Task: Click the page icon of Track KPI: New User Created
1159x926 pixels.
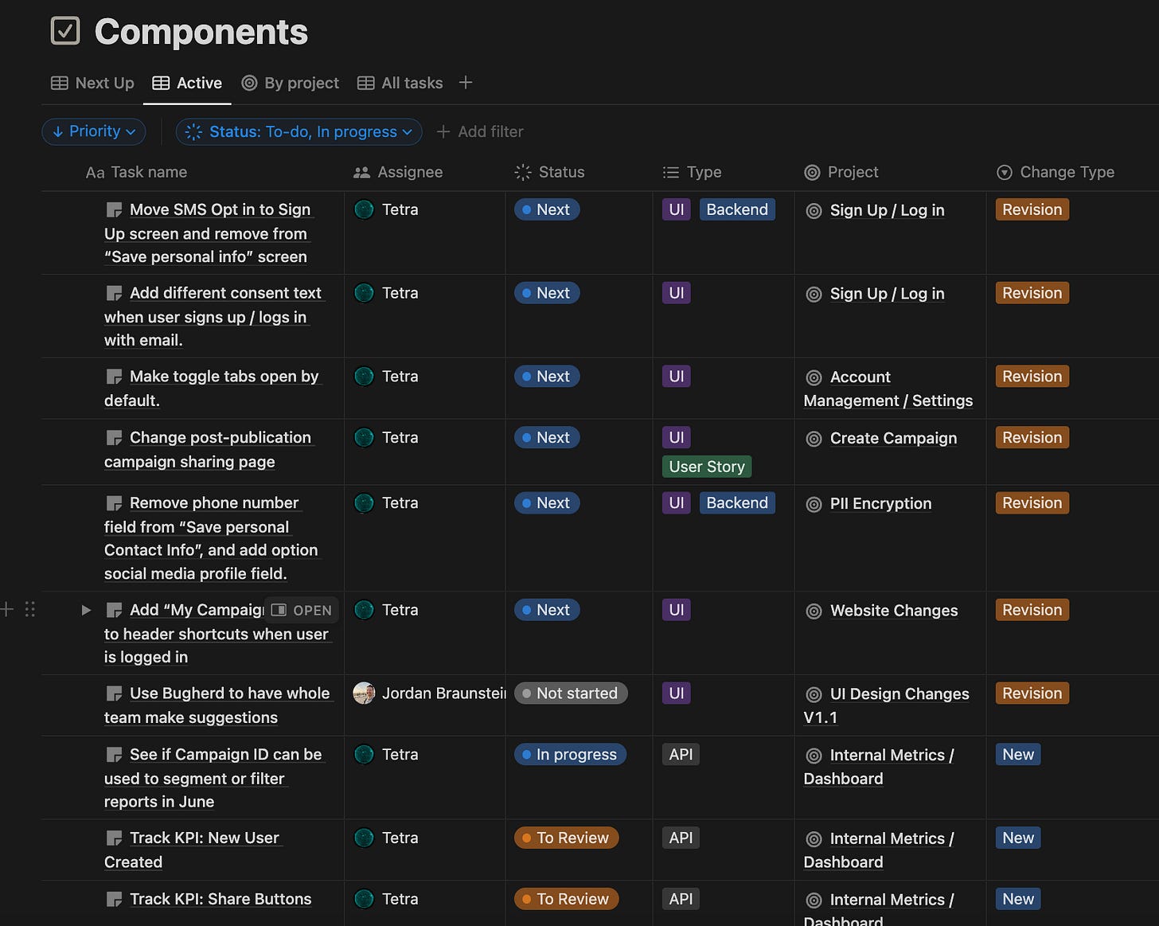Action: pos(115,838)
